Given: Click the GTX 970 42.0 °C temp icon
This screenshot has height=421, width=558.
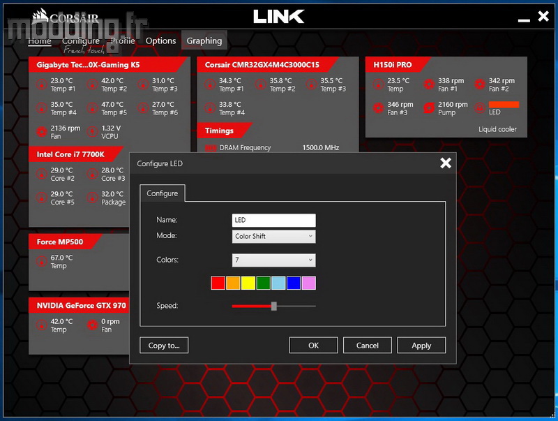Looking at the screenshot, I should point(42,325).
